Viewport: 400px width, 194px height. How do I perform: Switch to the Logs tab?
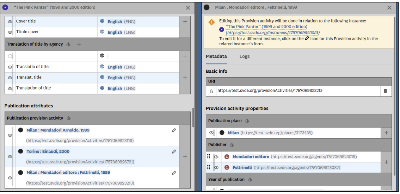pyautogui.click(x=244, y=56)
